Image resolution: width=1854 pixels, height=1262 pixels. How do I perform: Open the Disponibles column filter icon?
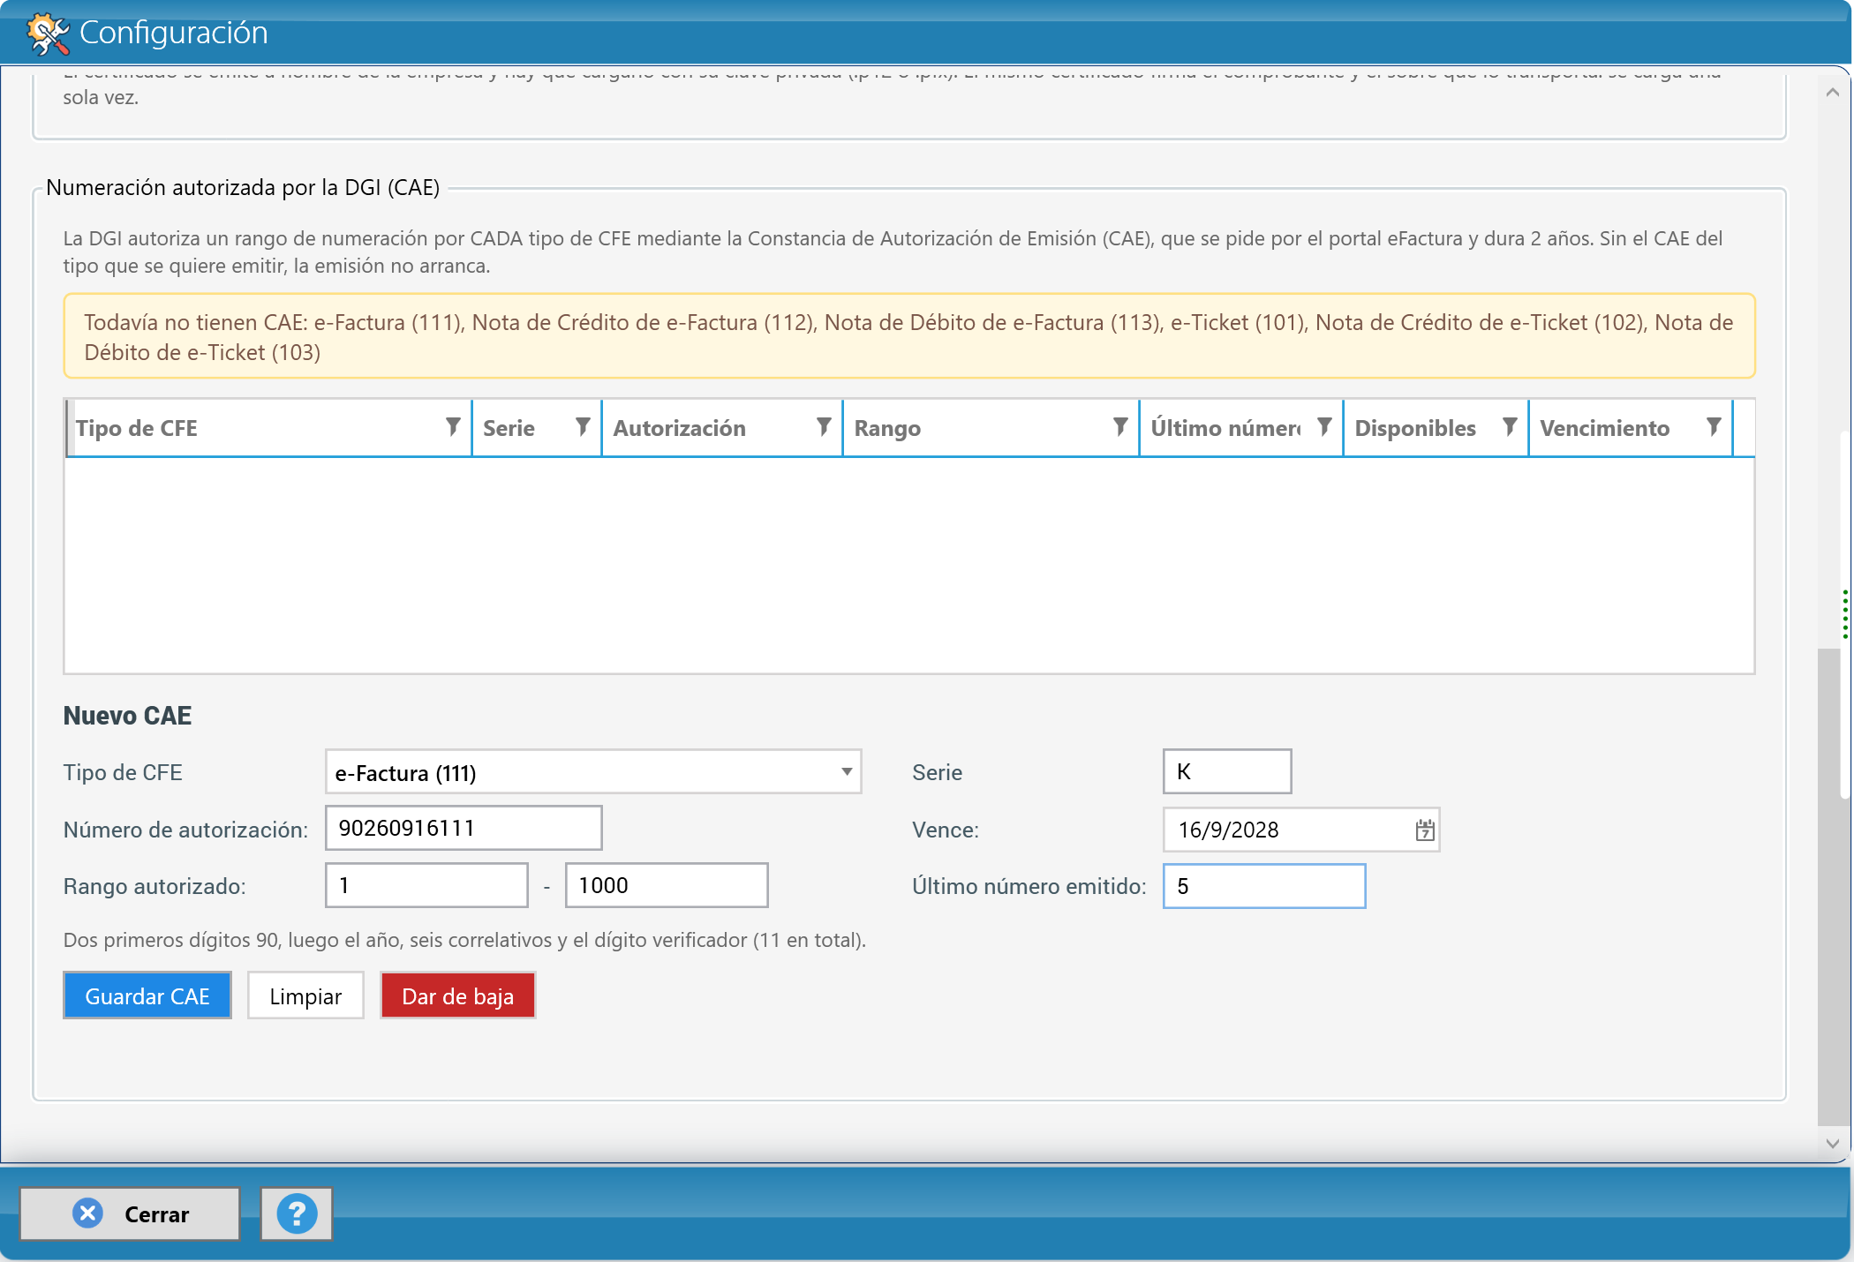click(1510, 427)
